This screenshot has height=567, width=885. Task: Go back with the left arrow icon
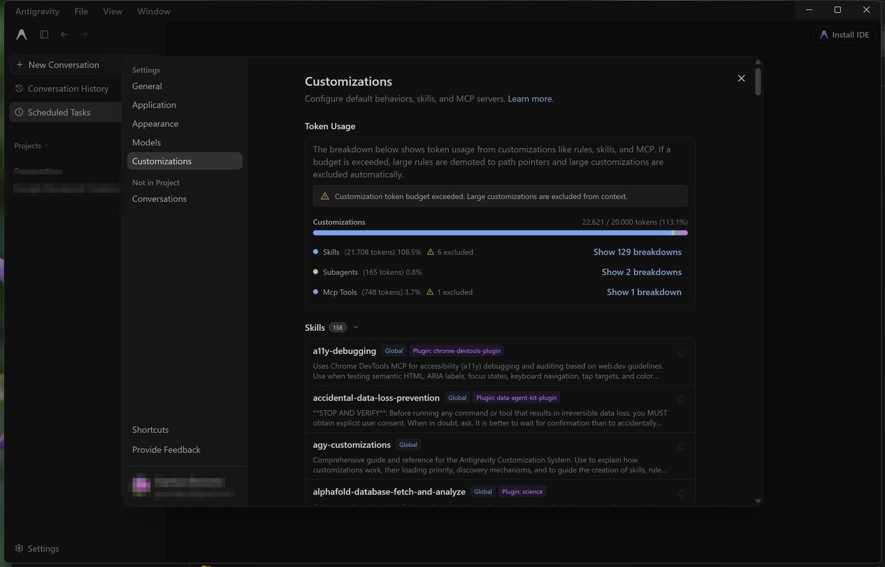64,35
